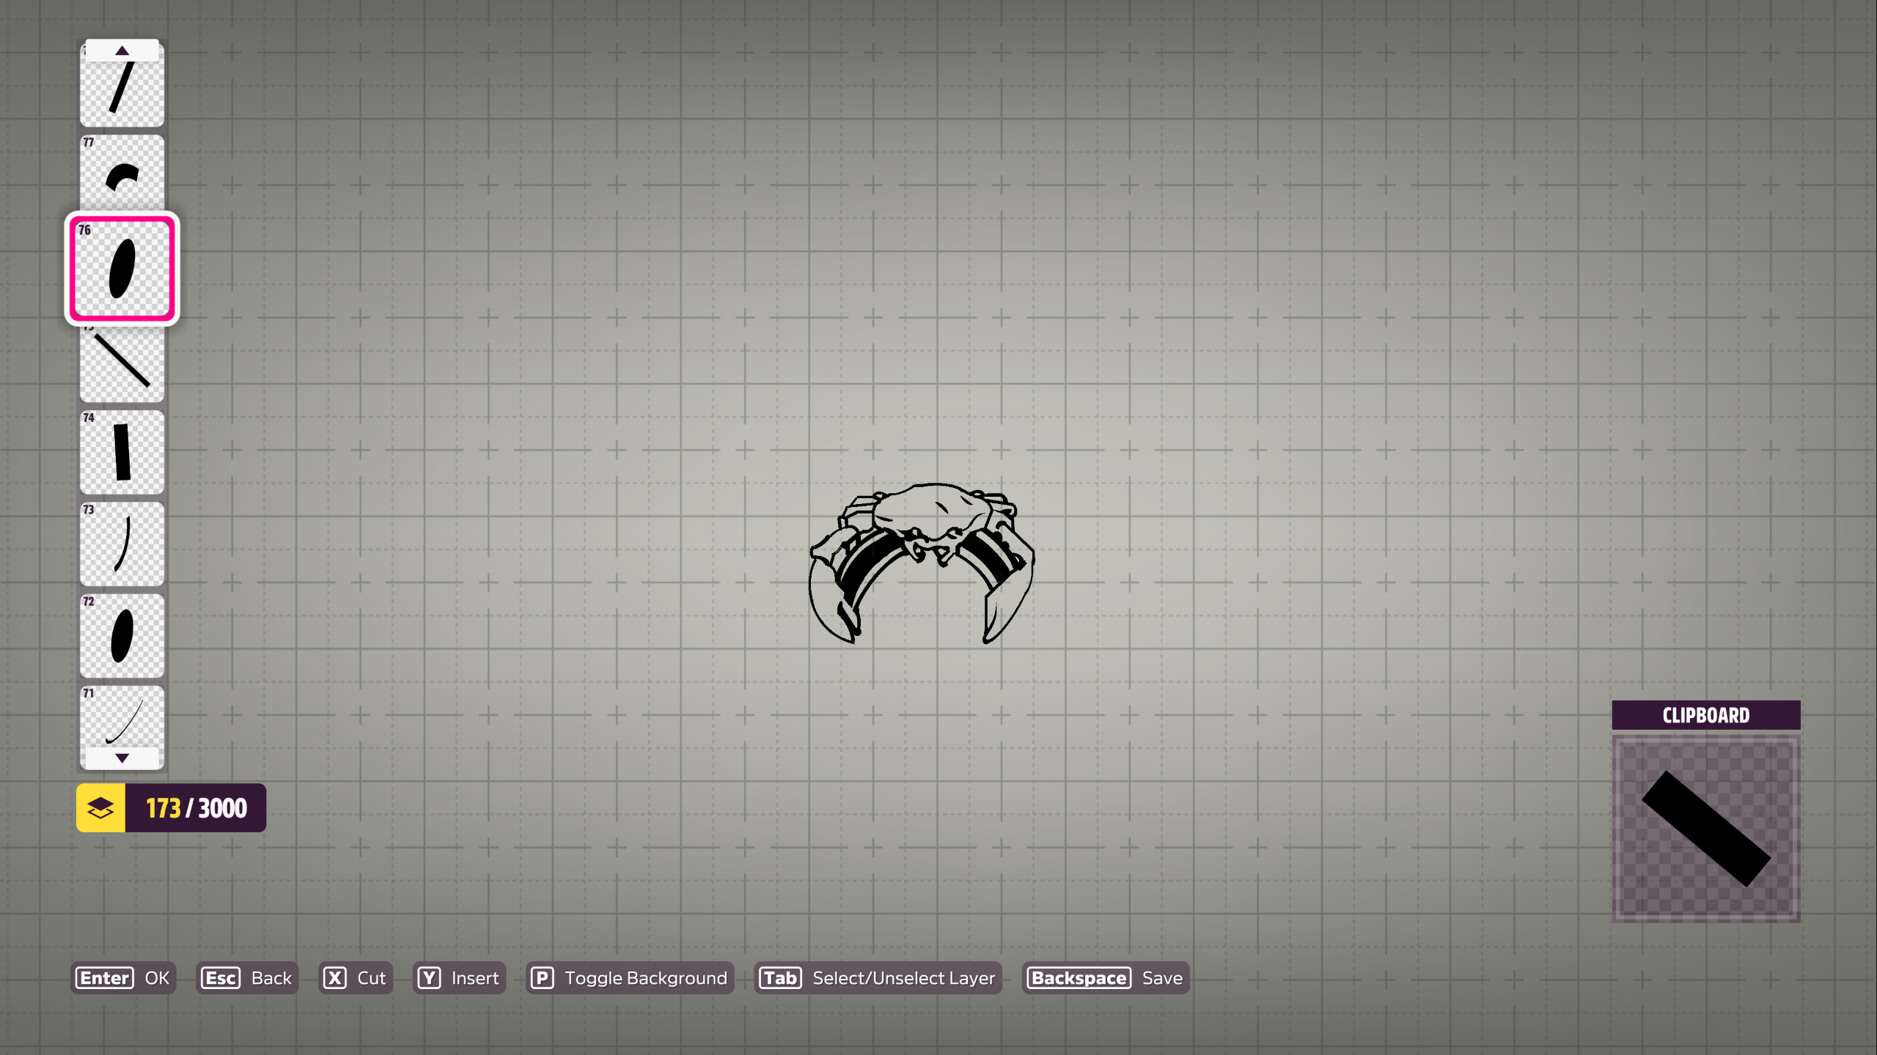Select layer 74 vertical bar shape
Screen dimensions: 1877x1055
click(x=122, y=452)
